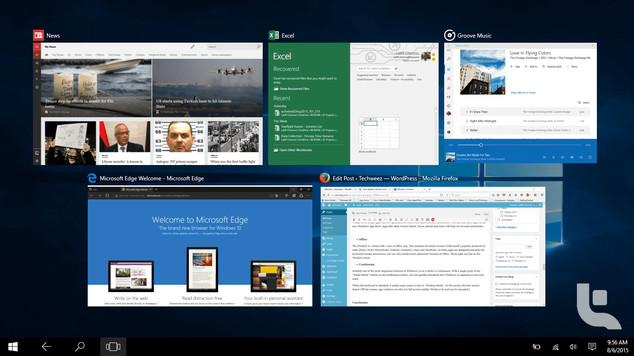Click the Blank workbook template thumbnail
The width and height of the screenshot is (634, 356).
[378, 133]
